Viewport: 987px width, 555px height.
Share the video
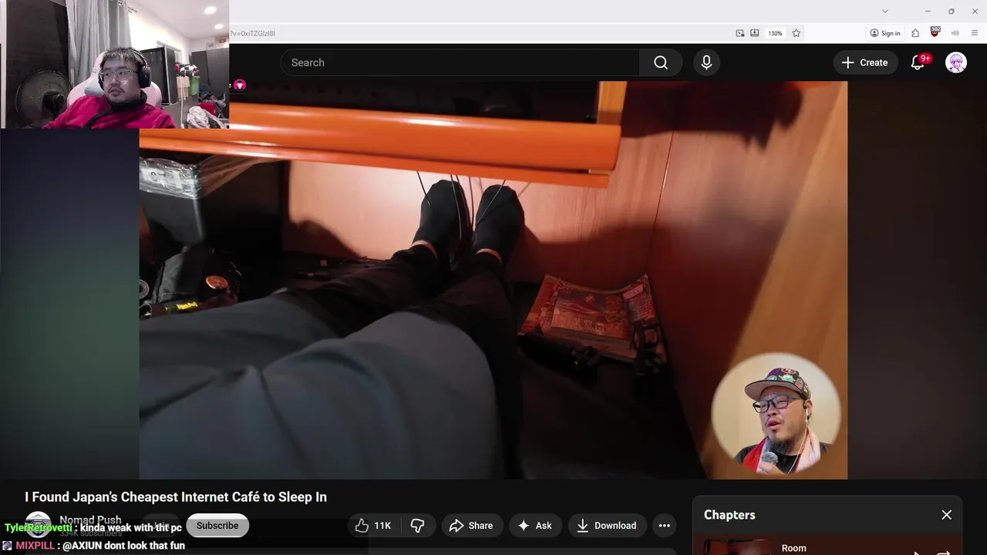[x=471, y=526]
